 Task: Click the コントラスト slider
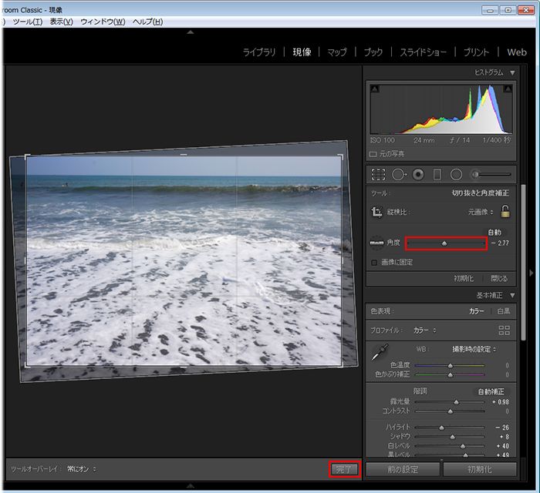tap(450, 411)
